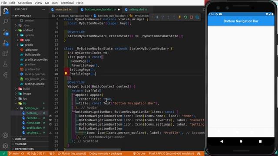Click the errors and warnings status item
The width and height of the screenshot is (278, 156).
pyautogui.click(x=36, y=153)
